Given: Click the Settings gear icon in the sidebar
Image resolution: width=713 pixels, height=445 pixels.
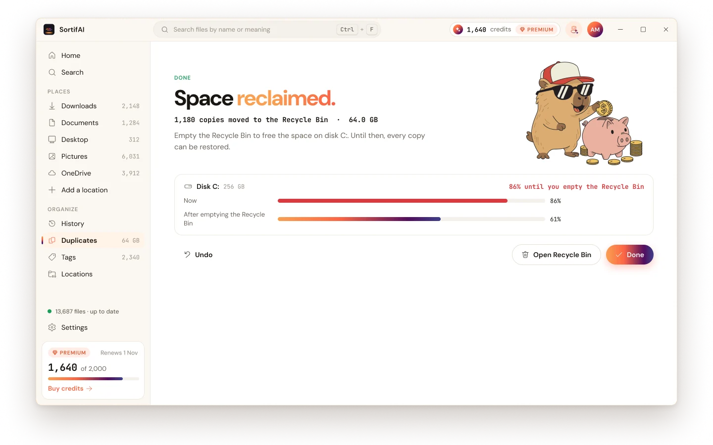Looking at the screenshot, I should pos(52,327).
